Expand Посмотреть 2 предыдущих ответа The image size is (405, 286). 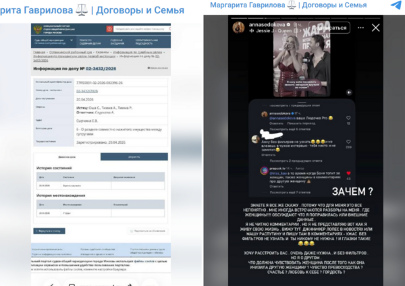click(296, 161)
